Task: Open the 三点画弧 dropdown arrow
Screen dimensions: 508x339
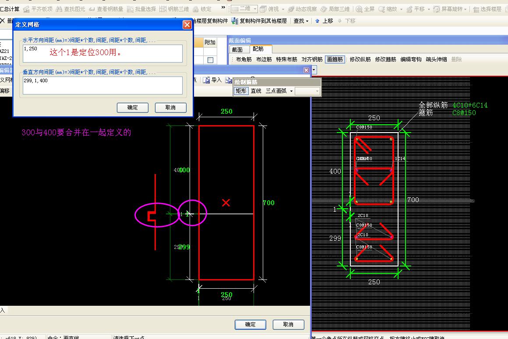Action: 291,91
